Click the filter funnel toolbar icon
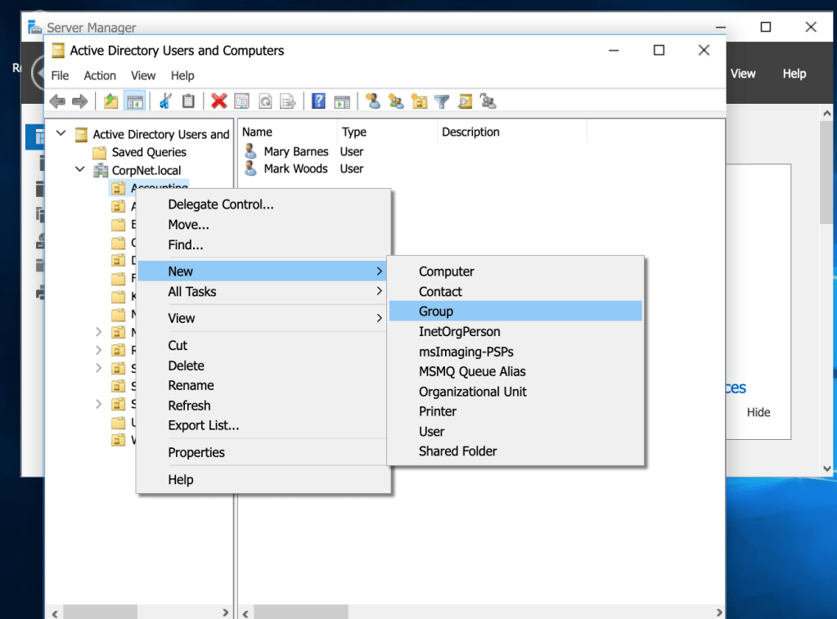This screenshot has height=619, width=837. click(x=442, y=101)
